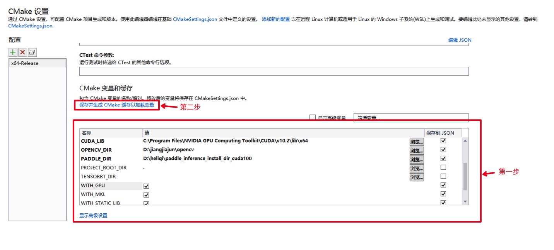554x250 pixels.
Task: Click the red X remove configuration icon
Action: point(22,52)
